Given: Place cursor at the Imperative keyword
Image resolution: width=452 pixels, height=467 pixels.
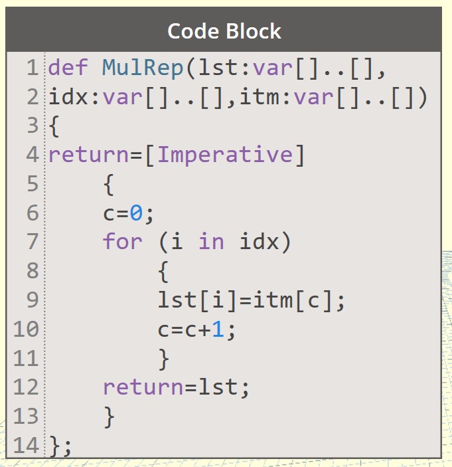Looking at the screenshot, I should (x=225, y=155).
